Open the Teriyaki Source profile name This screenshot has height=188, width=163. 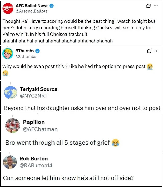click(x=38, y=89)
